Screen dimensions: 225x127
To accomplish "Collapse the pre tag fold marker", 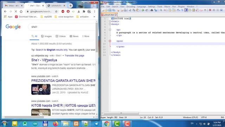I will [110, 41].
